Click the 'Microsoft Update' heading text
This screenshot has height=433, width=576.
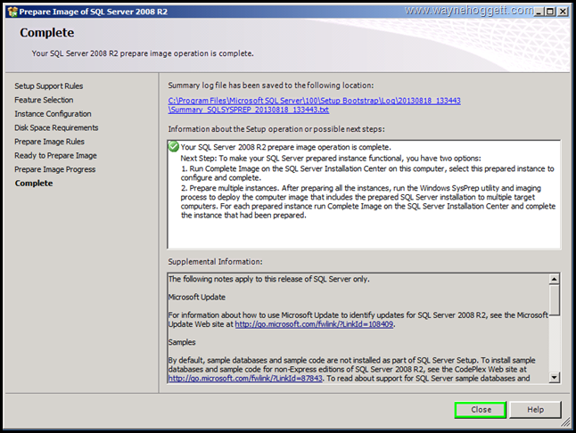point(197,297)
